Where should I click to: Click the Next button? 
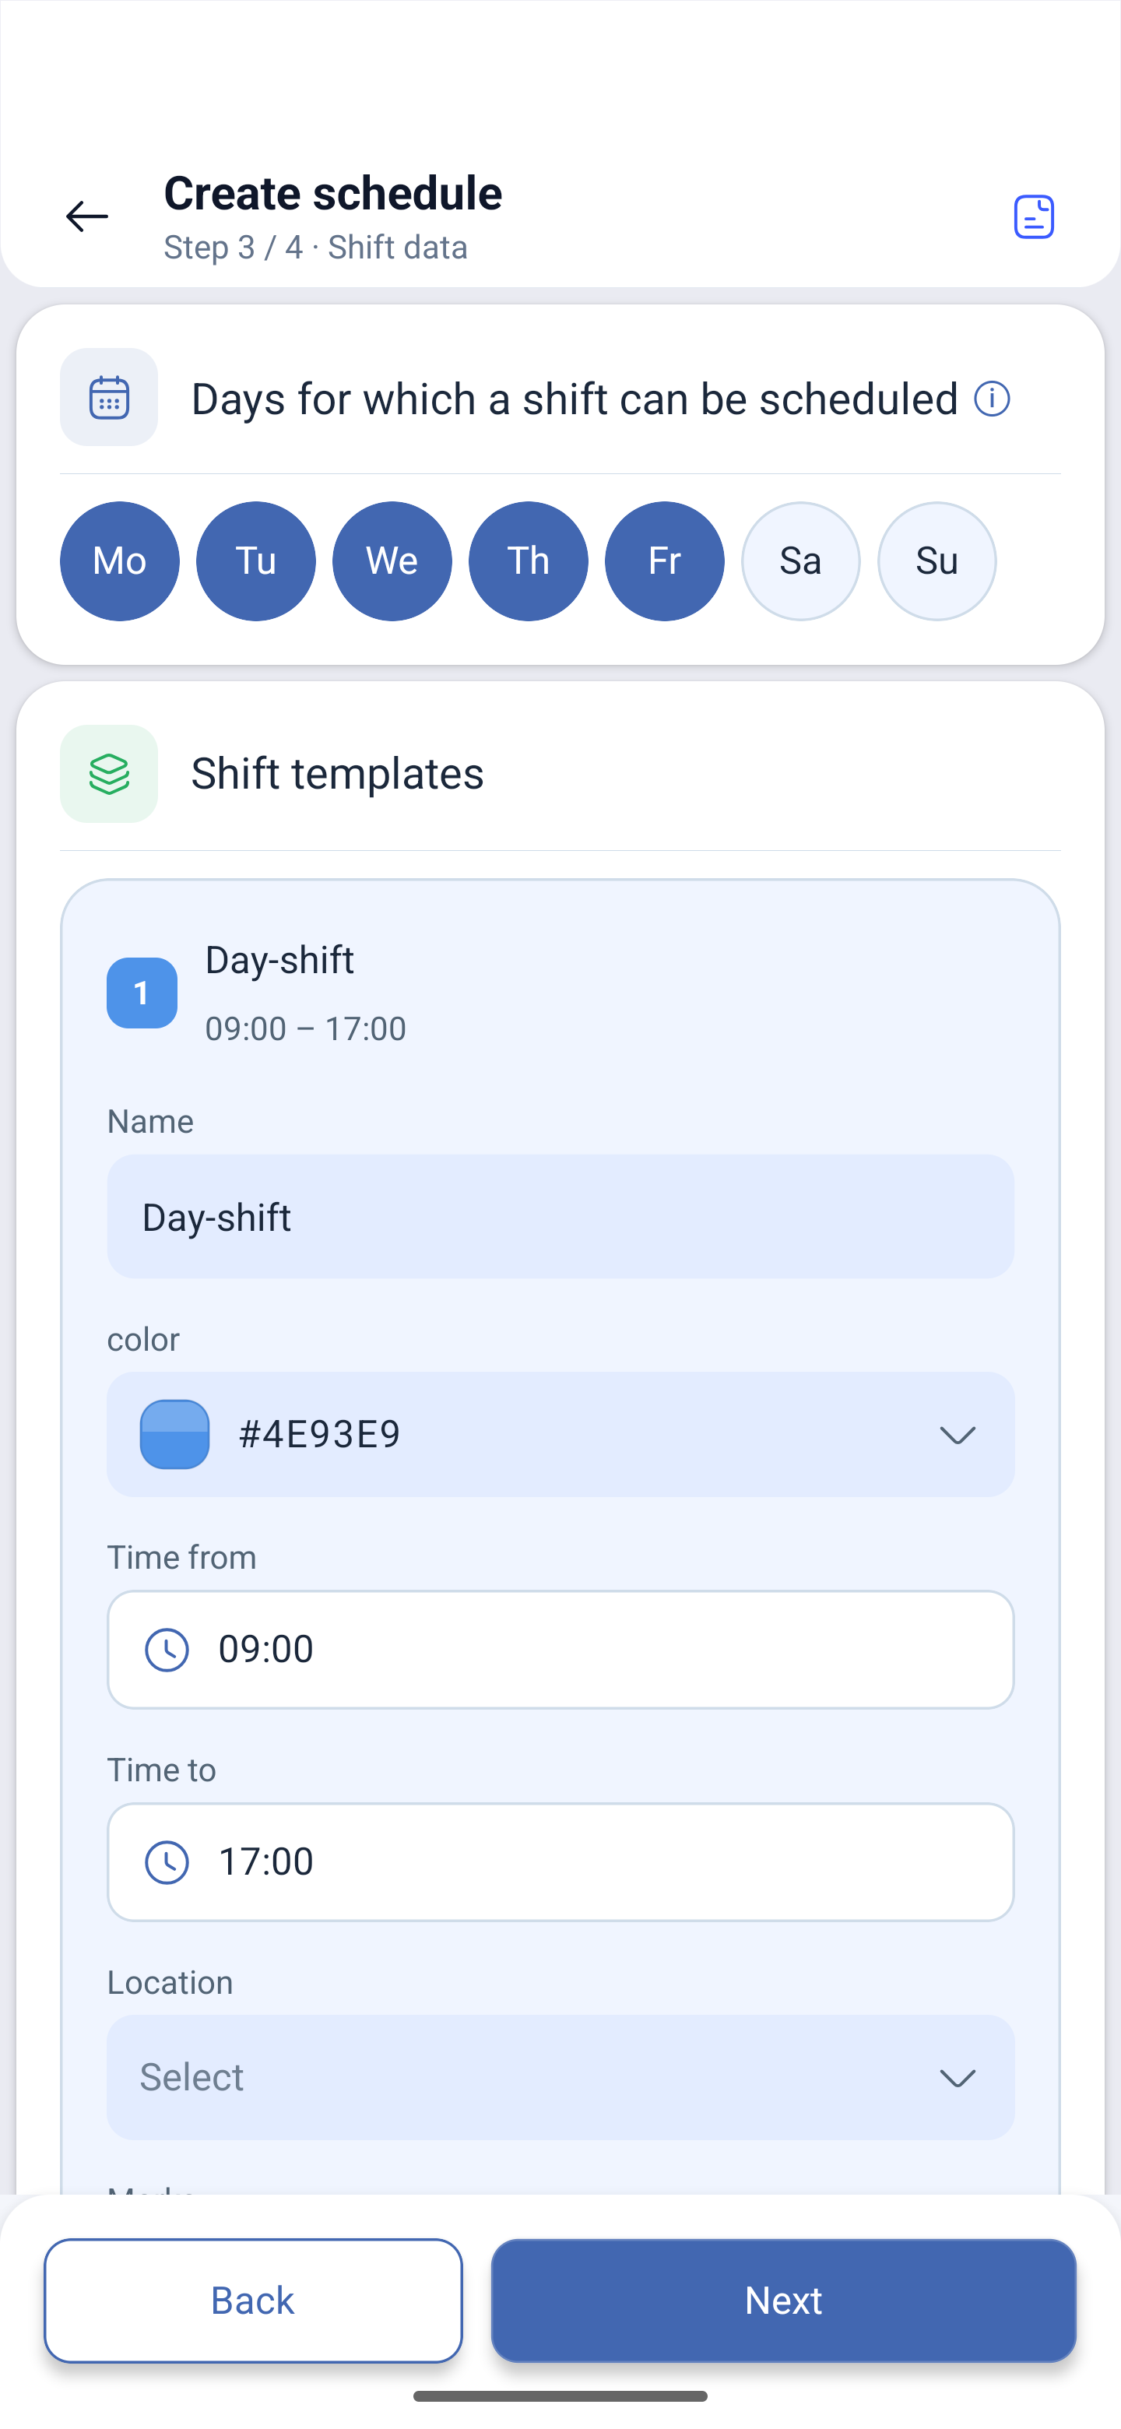(x=783, y=2301)
